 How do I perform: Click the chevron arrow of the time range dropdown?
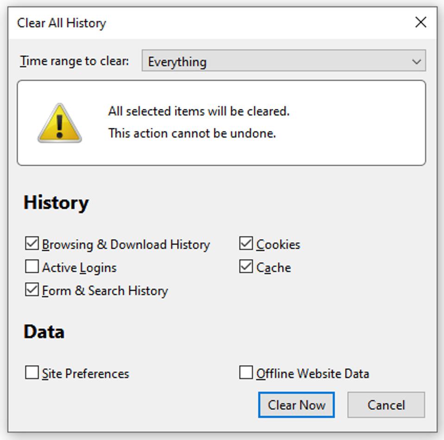(416, 62)
